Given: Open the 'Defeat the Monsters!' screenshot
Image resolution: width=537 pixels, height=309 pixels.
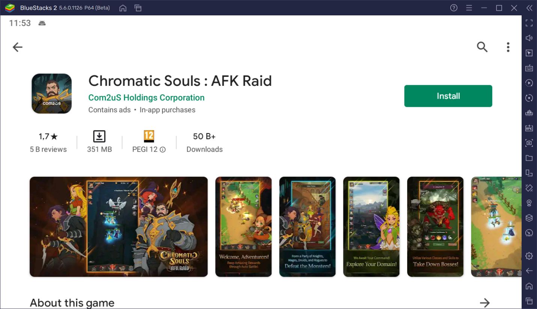Looking at the screenshot, I should click(307, 227).
